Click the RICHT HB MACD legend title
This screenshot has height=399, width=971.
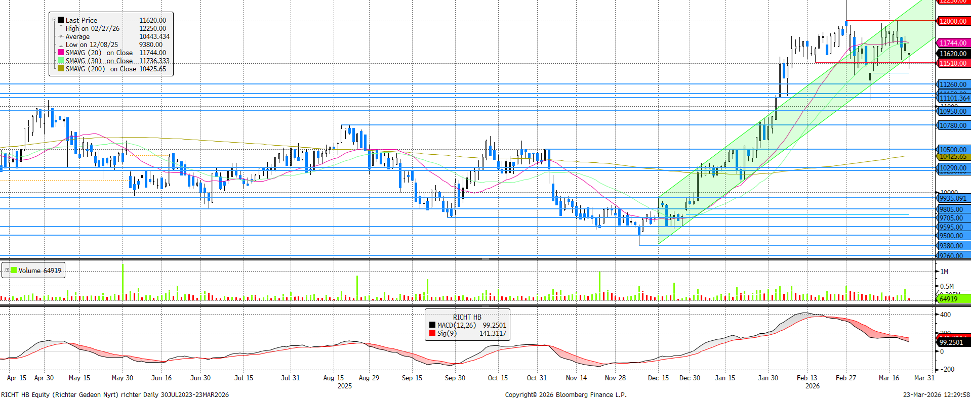467,317
